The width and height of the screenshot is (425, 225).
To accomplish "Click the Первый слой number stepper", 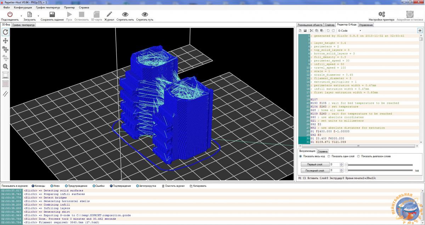I will (x=341, y=165).
